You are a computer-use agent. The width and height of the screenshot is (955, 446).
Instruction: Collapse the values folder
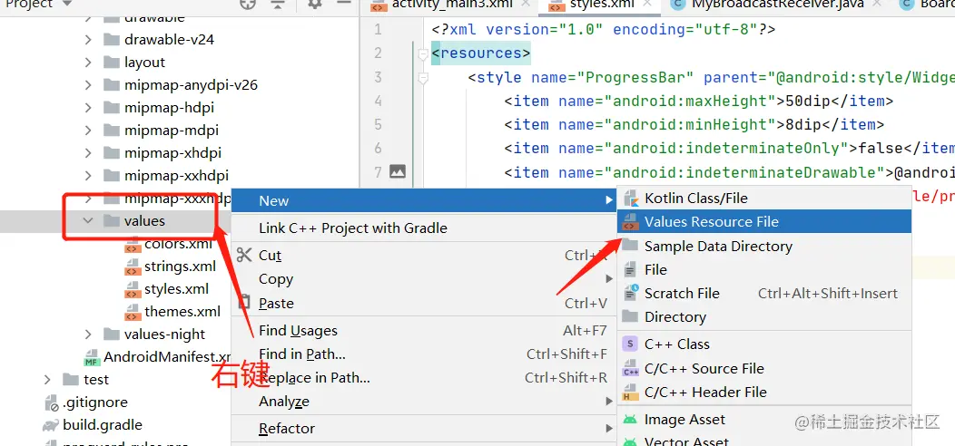click(88, 221)
